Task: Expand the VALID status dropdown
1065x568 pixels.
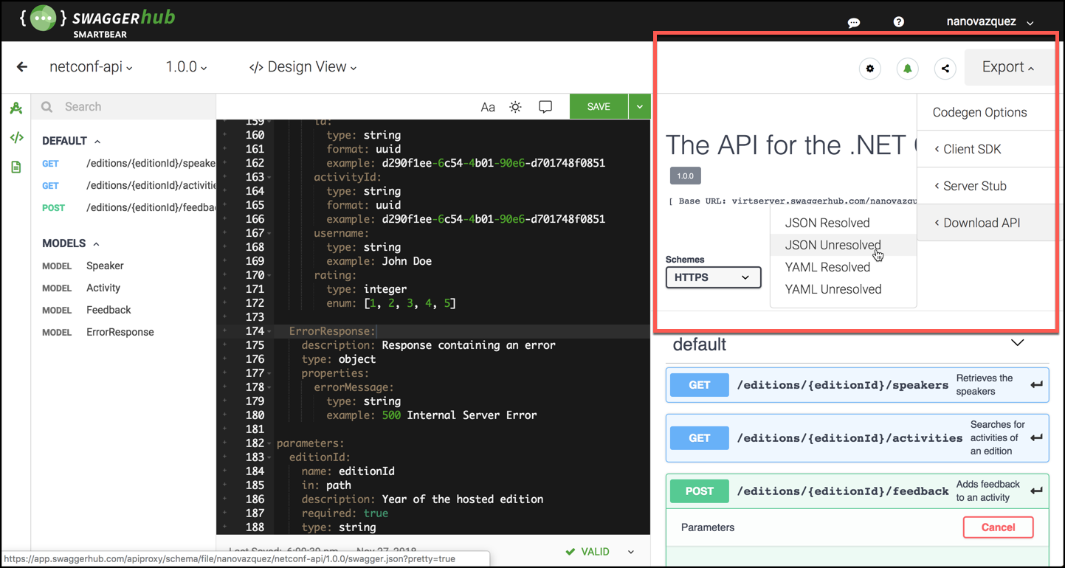Action: coord(631,552)
